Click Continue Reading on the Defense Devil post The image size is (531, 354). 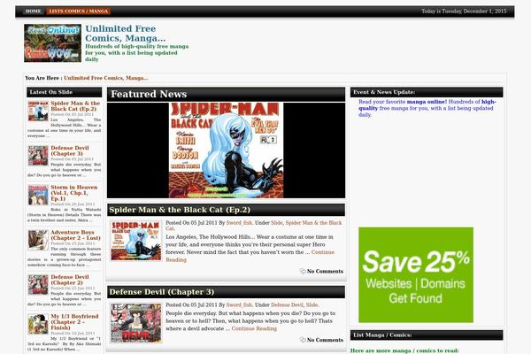[254, 328]
